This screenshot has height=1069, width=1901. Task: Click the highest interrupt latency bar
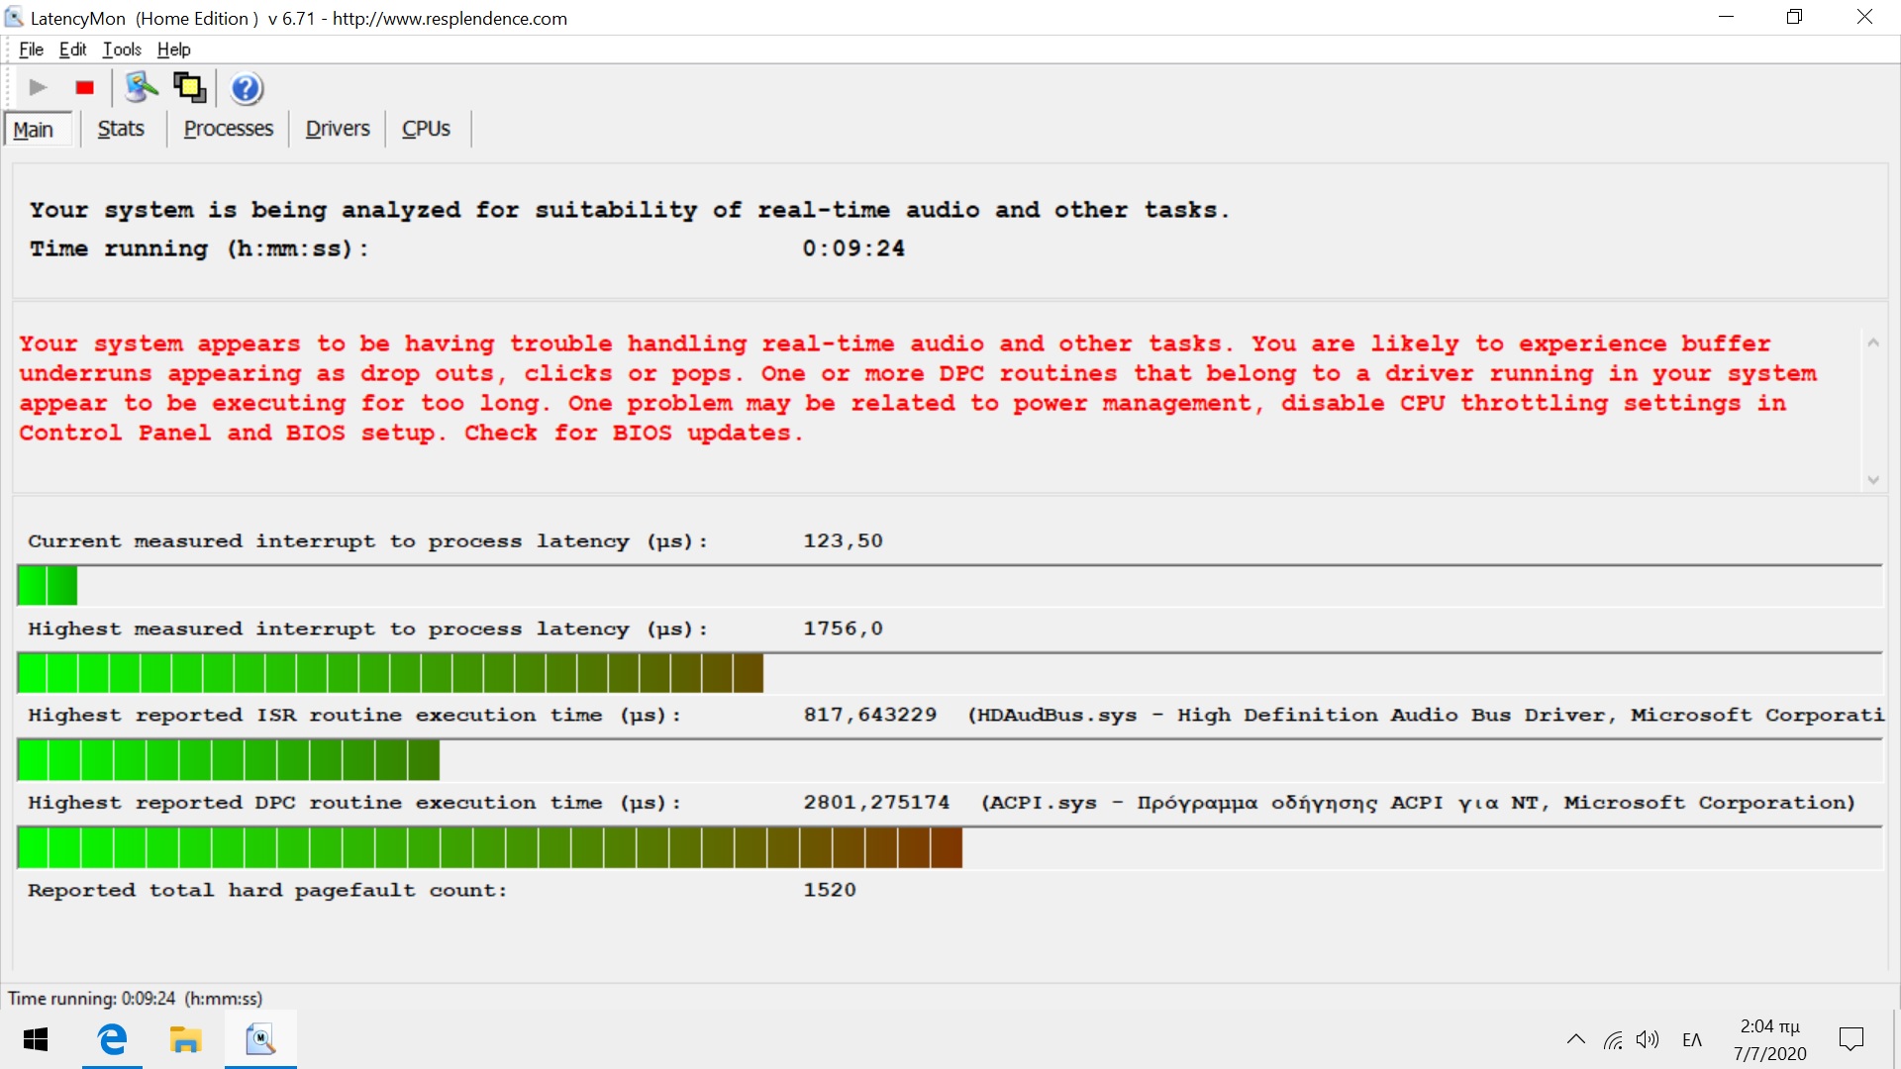(x=950, y=673)
